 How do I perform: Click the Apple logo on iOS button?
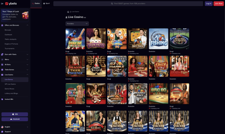[13, 114]
